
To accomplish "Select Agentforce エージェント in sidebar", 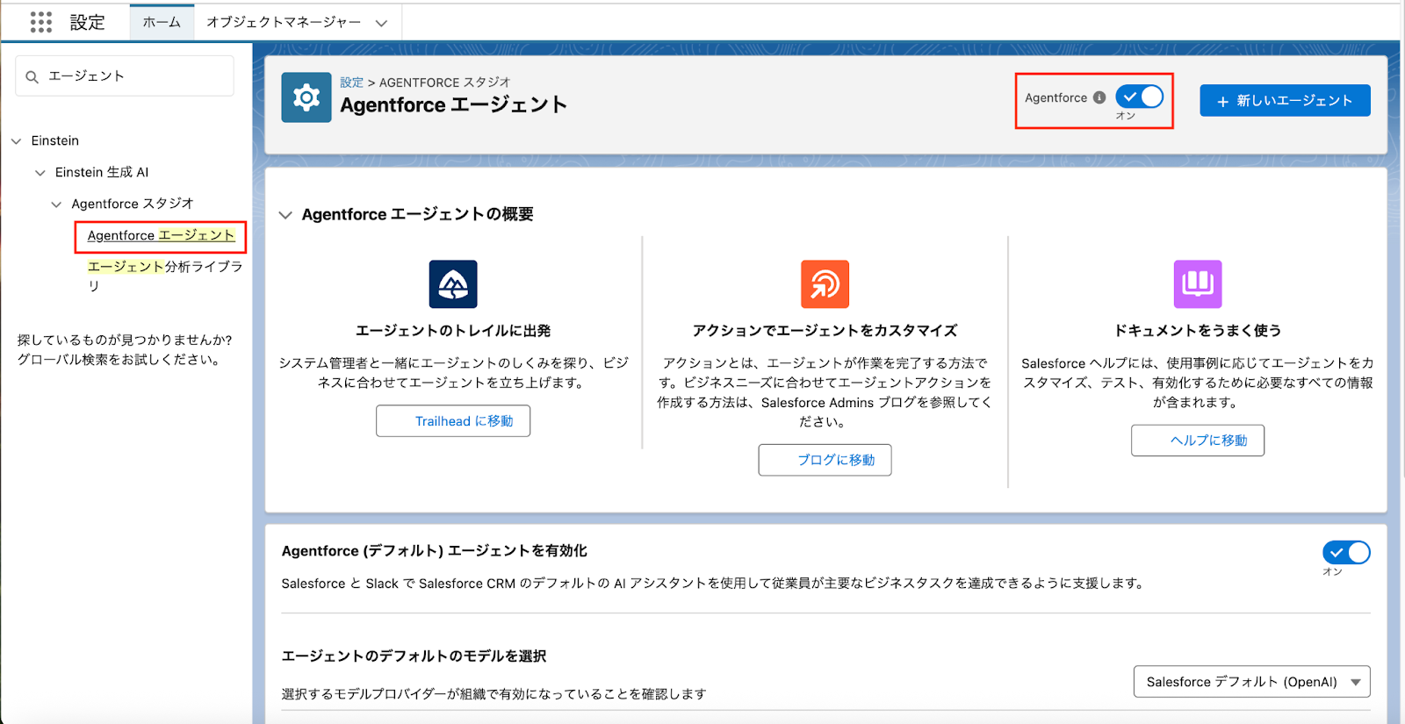I will click(161, 235).
